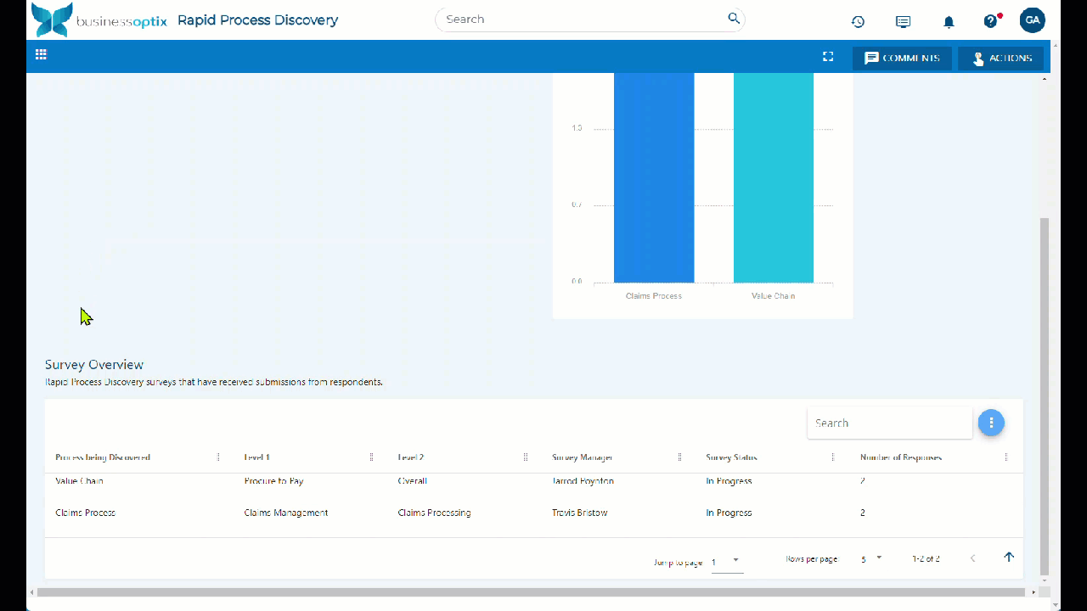Click the COMMENTS button
Image resolution: width=1087 pixels, height=611 pixels.
(902, 59)
